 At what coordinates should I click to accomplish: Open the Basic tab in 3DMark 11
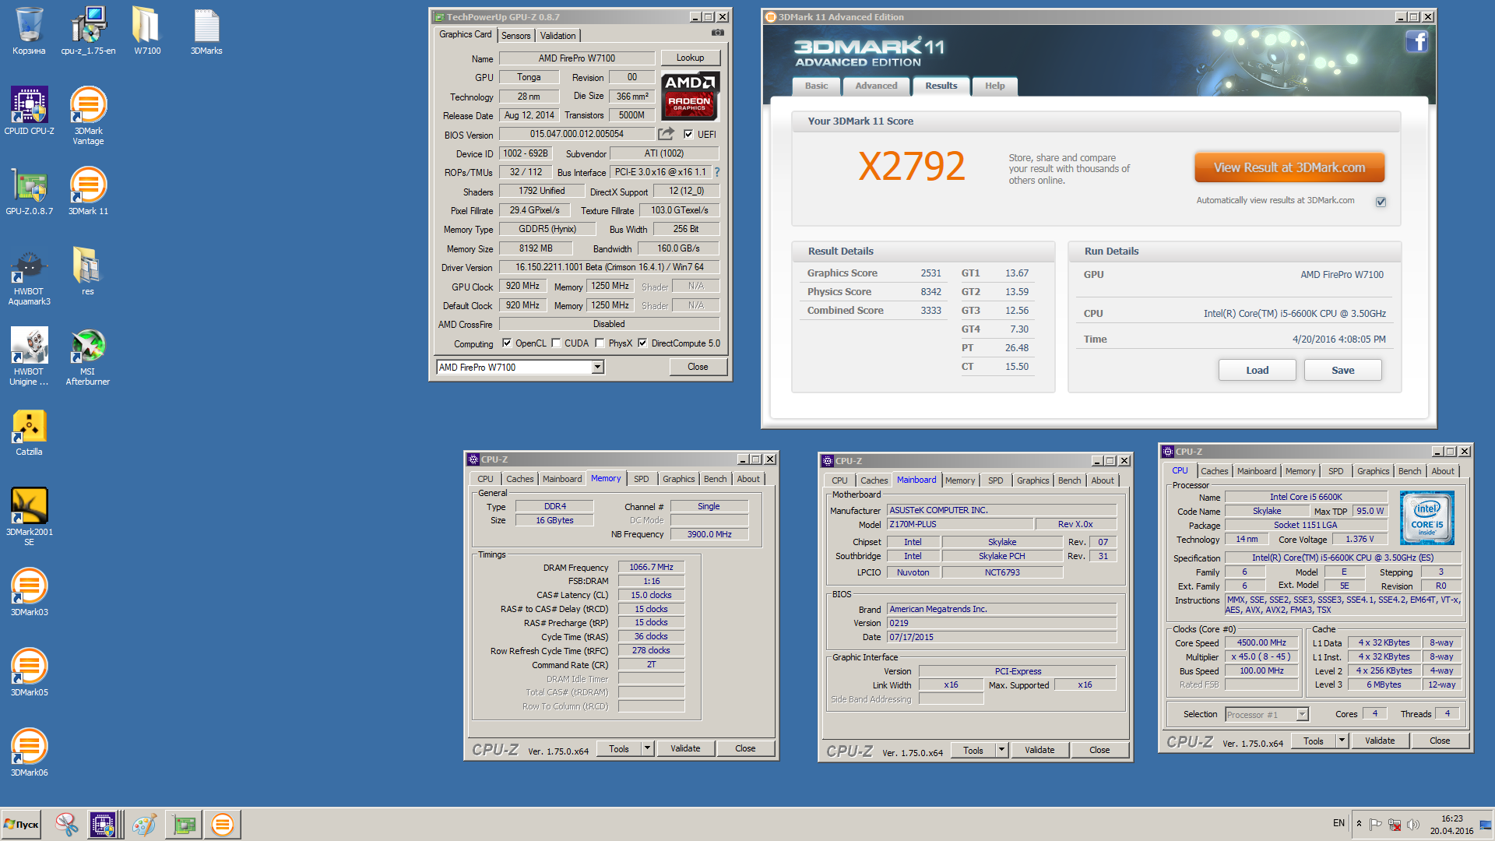tap(816, 86)
